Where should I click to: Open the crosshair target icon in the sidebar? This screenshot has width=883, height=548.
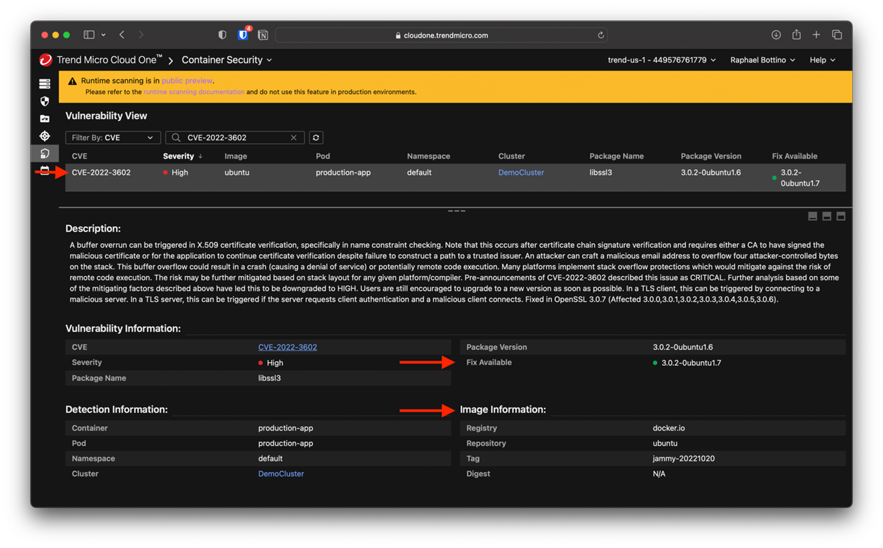coord(44,136)
